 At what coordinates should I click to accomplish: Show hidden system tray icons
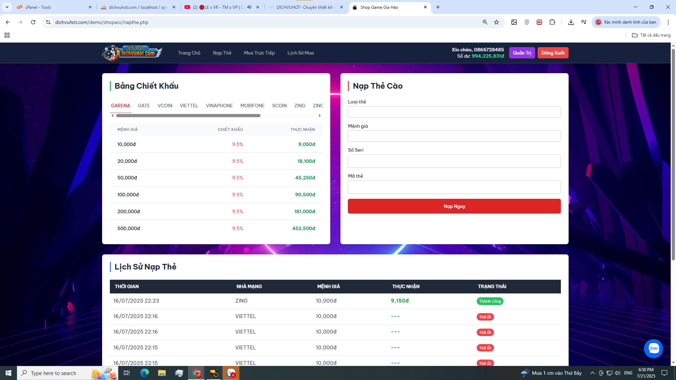pyautogui.click(x=592, y=373)
